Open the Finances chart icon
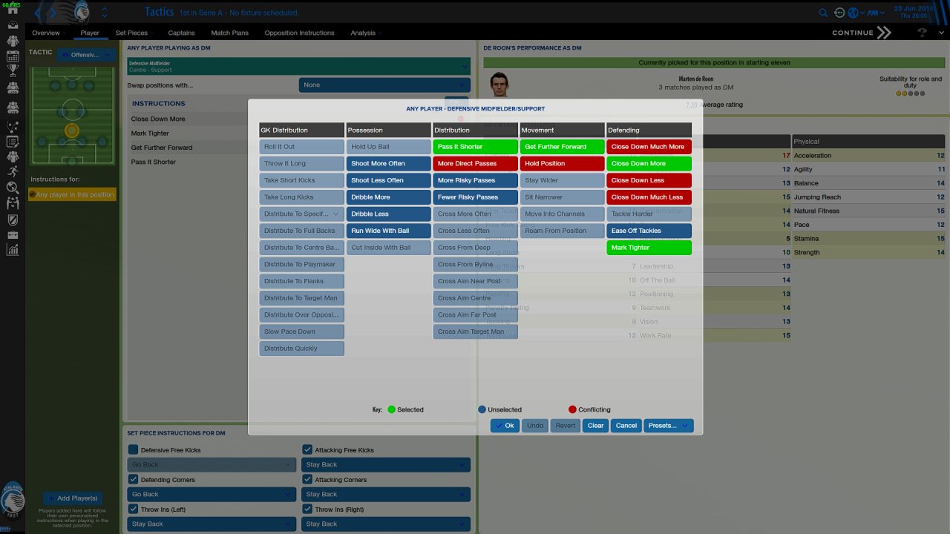This screenshot has width=950, height=534. [x=13, y=250]
